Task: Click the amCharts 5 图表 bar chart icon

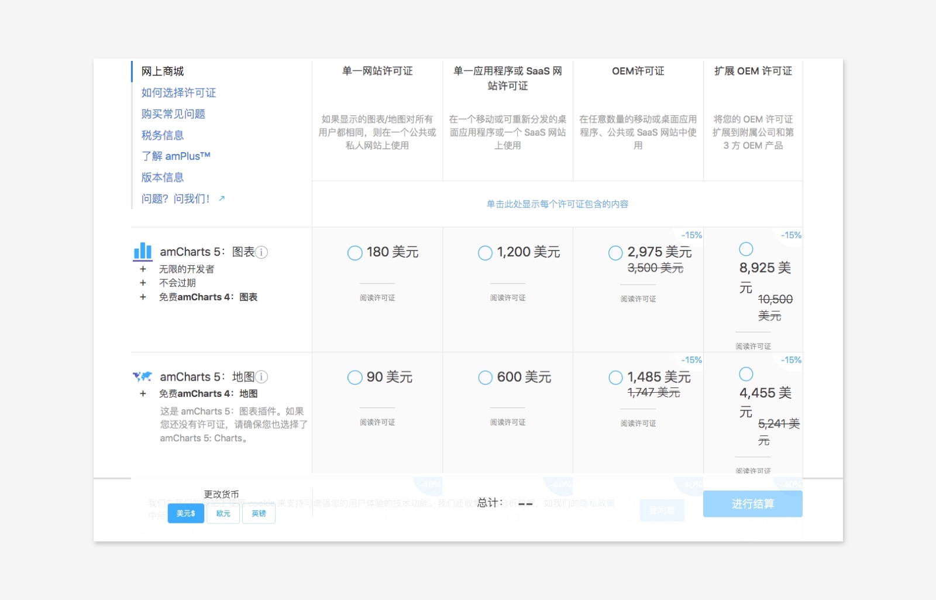Action: click(x=143, y=252)
